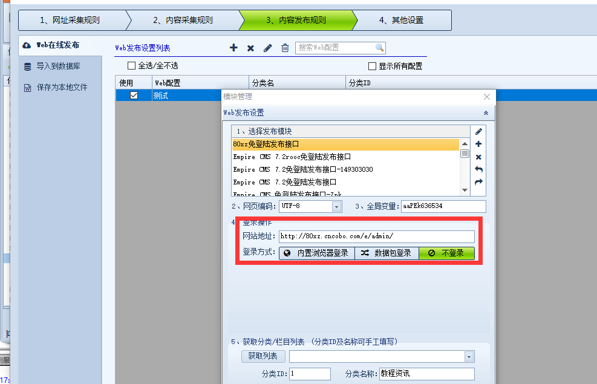Open 导入到数据库 in sidebar
Viewport: 597px width, 384px height.
[x=57, y=66]
